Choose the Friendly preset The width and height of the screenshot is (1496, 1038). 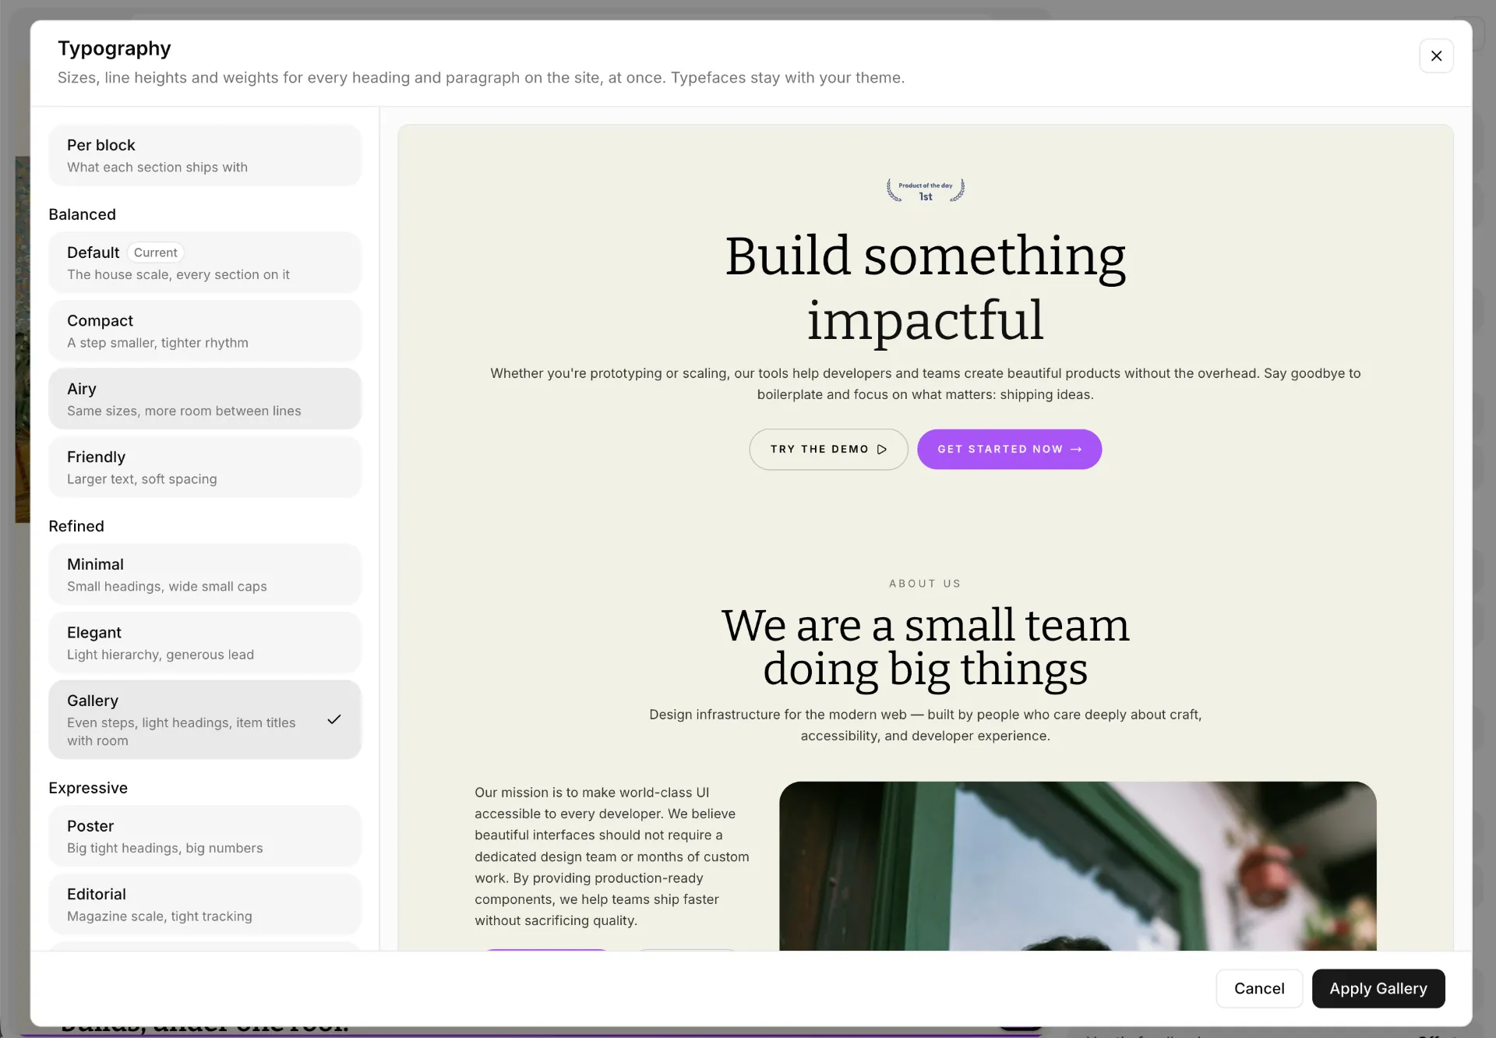click(205, 467)
